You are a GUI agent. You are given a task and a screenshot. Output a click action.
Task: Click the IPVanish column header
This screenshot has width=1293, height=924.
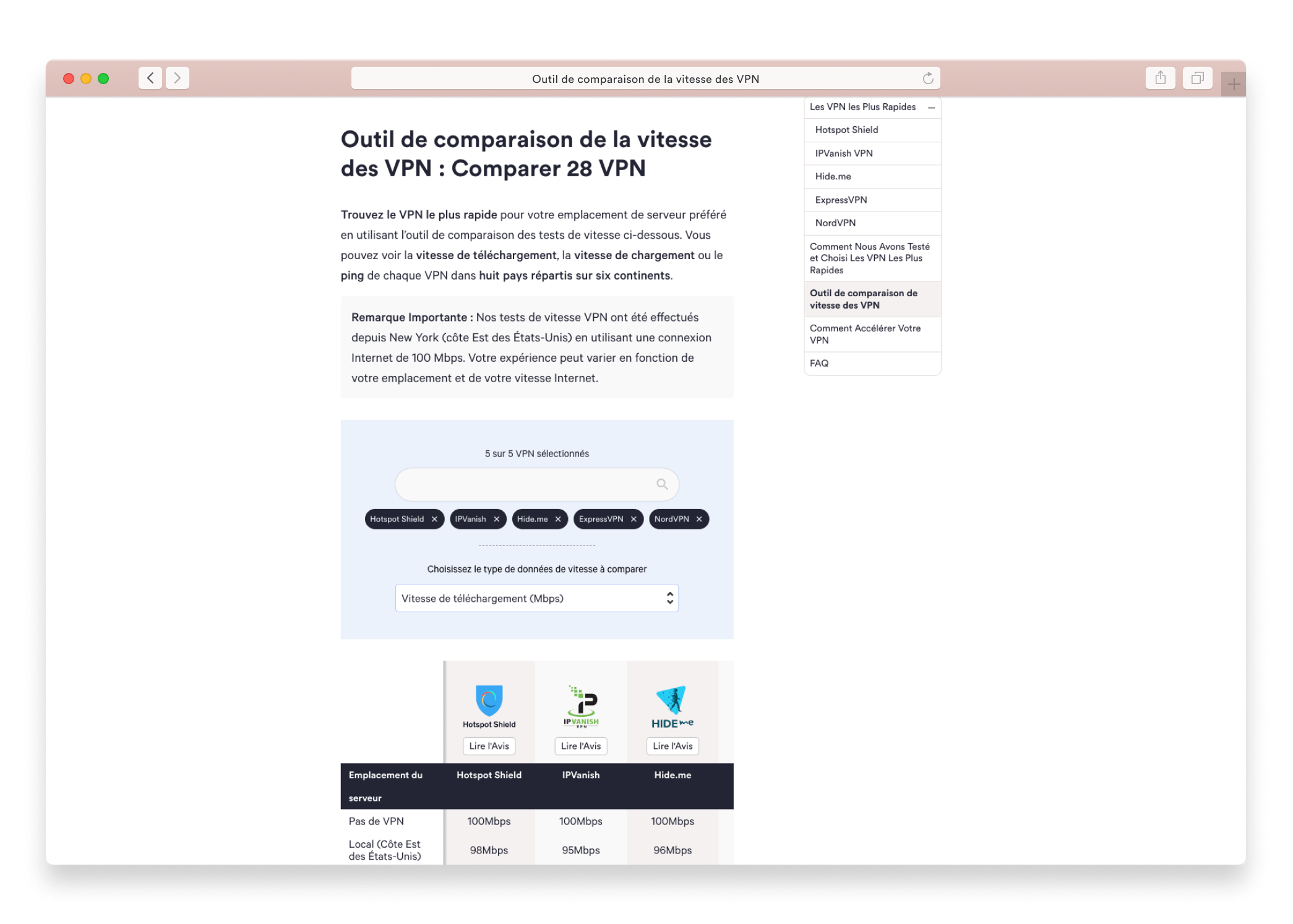click(x=580, y=775)
